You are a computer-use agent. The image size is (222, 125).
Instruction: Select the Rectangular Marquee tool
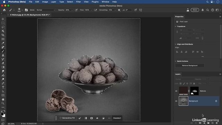3,23
